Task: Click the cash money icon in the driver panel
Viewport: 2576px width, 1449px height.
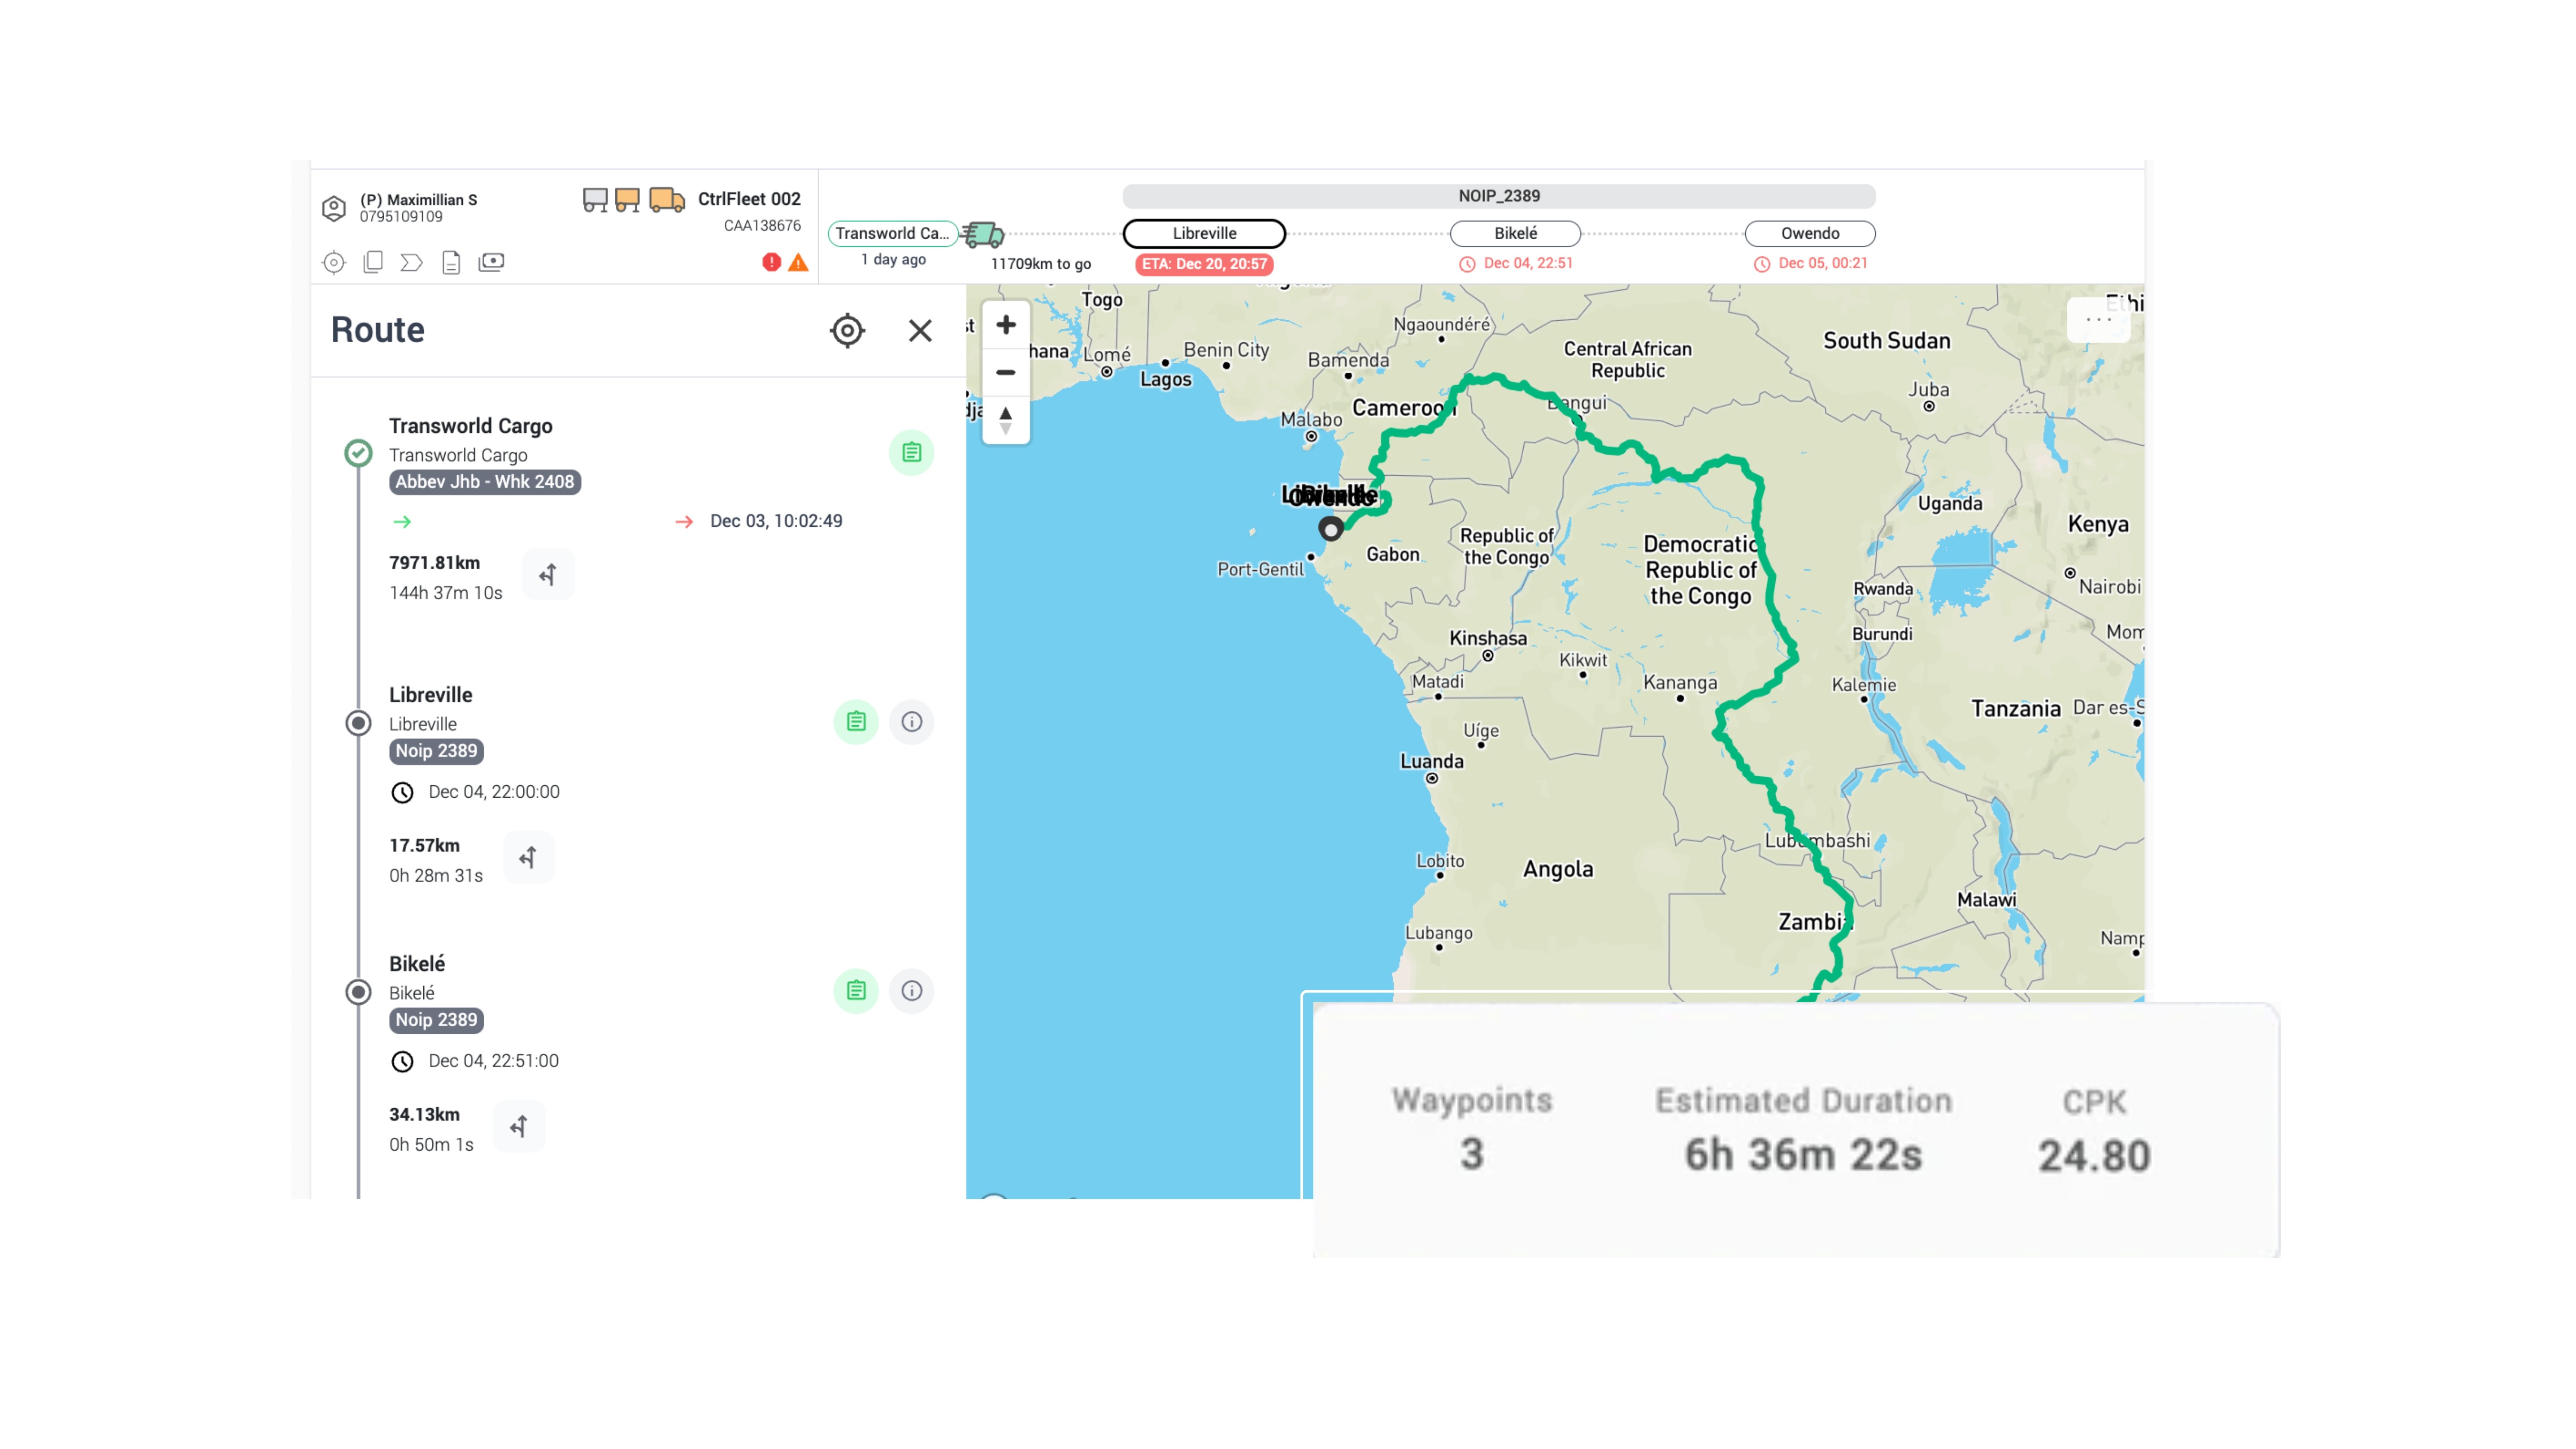Action: click(x=491, y=262)
